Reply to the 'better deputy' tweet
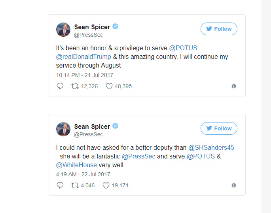The width and height of the screenshot is (271, 213). 60,185
